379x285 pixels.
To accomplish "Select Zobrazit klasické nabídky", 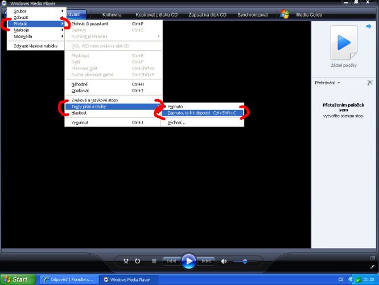I will click(36, 46).
